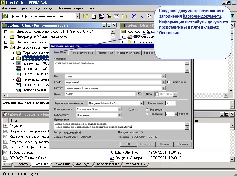Image resolution: width=237 pixels, height=177 pixels.
Task: Click the 123 auto-number button next to Номер
Action: coord(140,94)
